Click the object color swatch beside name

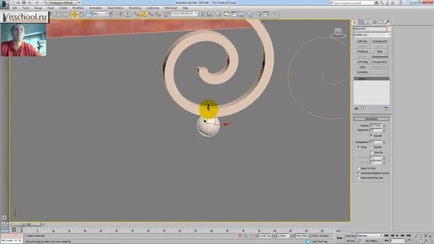pos(389,28)
